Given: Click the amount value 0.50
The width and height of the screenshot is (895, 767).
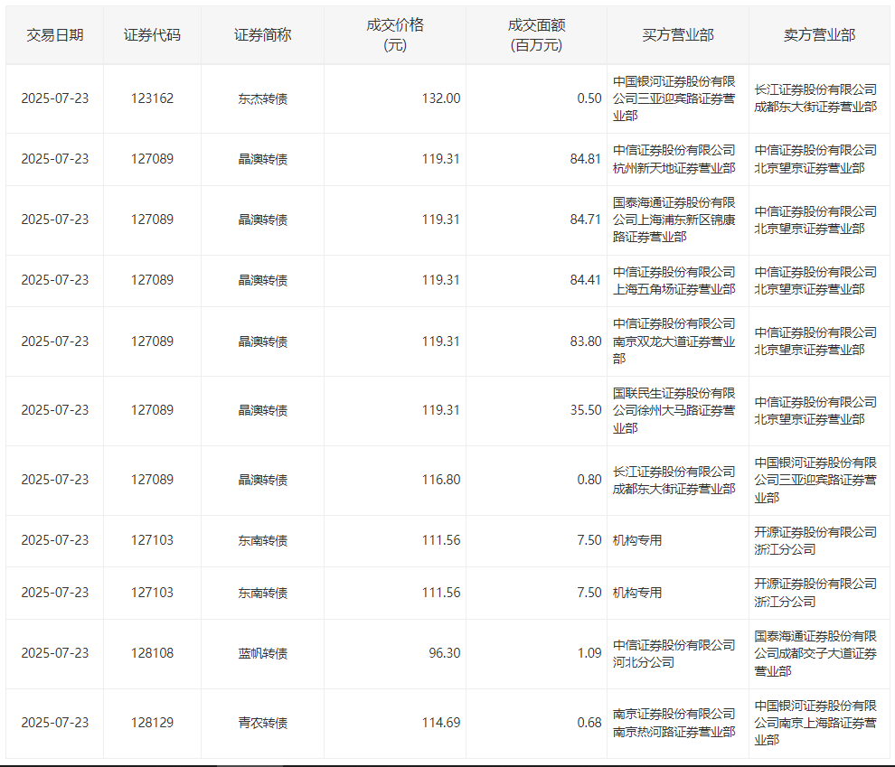Looking at the screenshot, I should click(589, 98).
